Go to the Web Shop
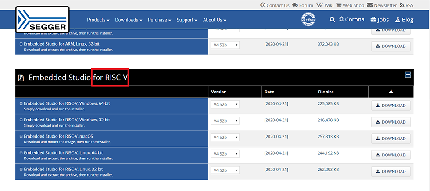 [350, 5]
